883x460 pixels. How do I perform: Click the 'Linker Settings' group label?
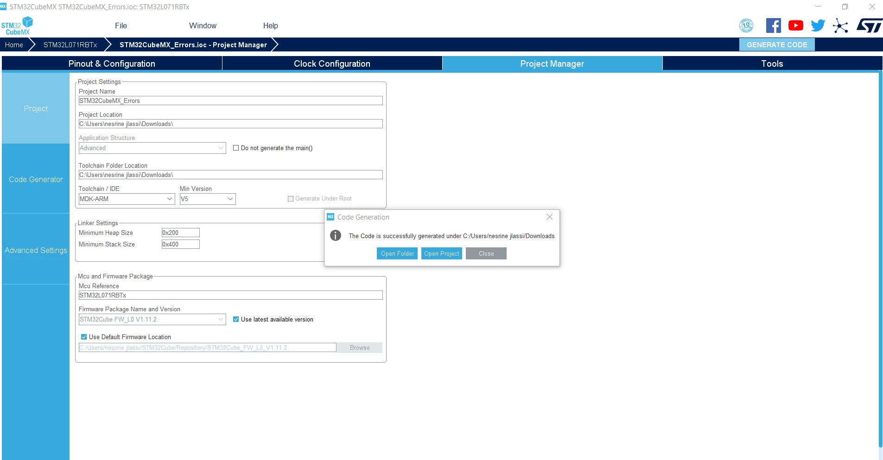[98, 223]
